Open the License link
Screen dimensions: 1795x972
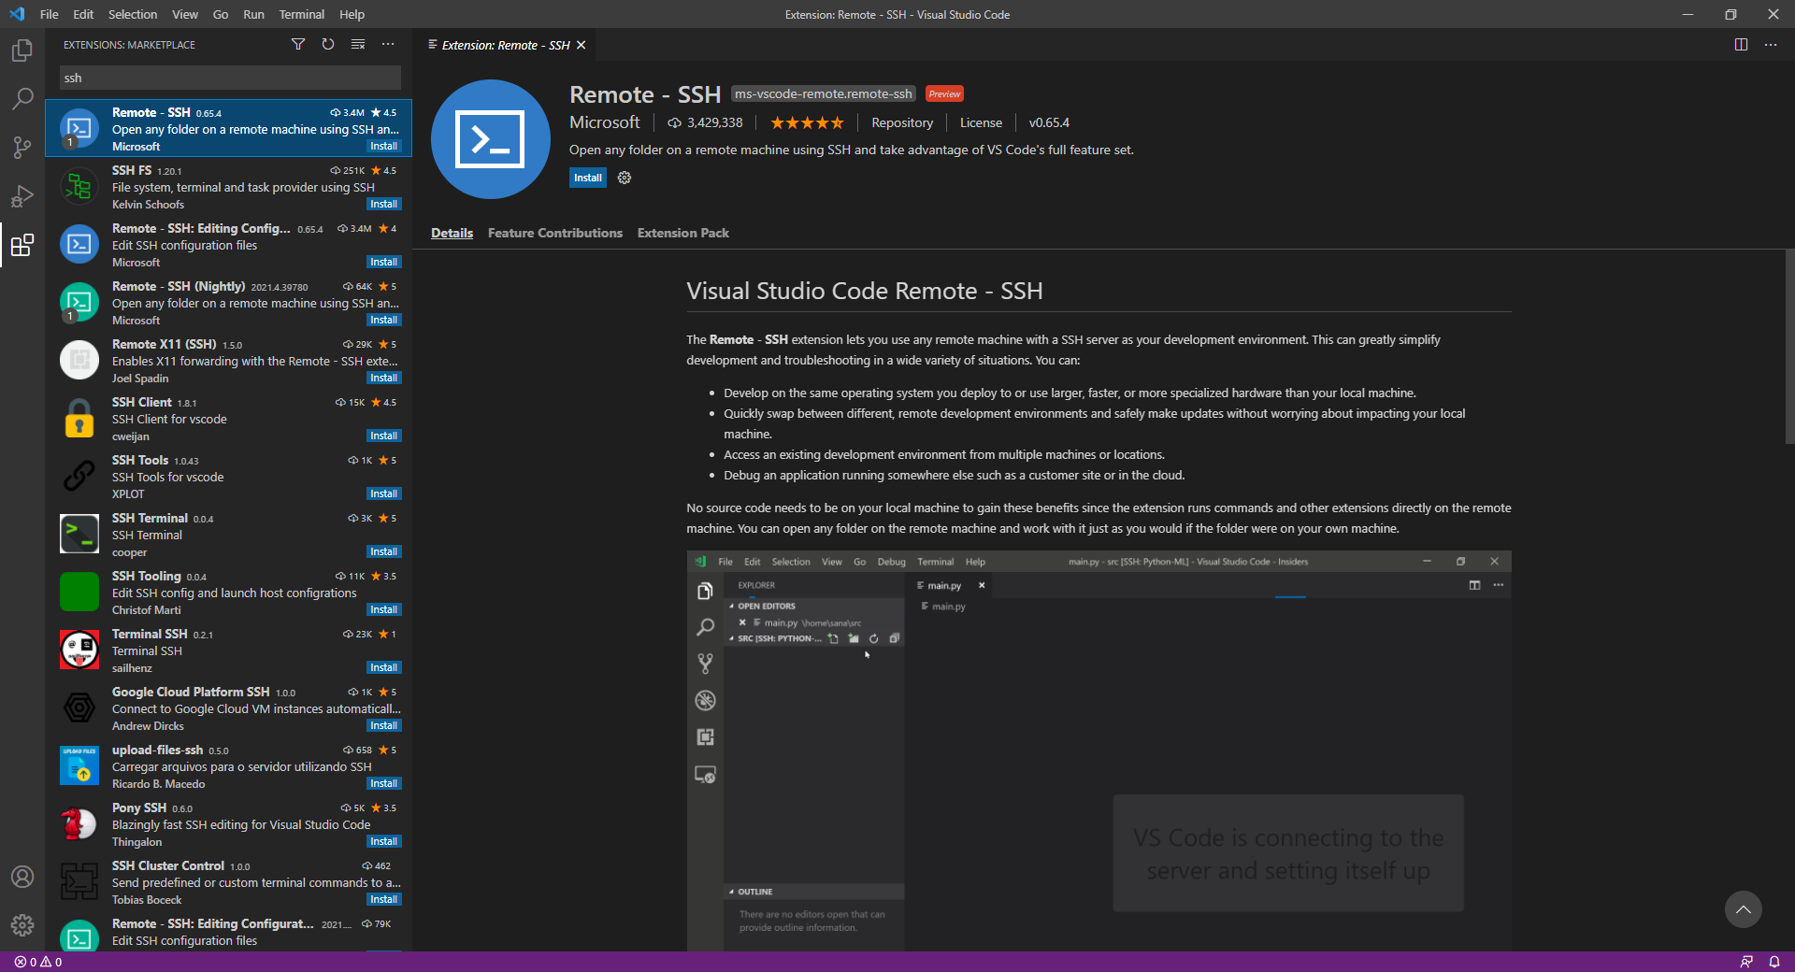tap(981, 122)
